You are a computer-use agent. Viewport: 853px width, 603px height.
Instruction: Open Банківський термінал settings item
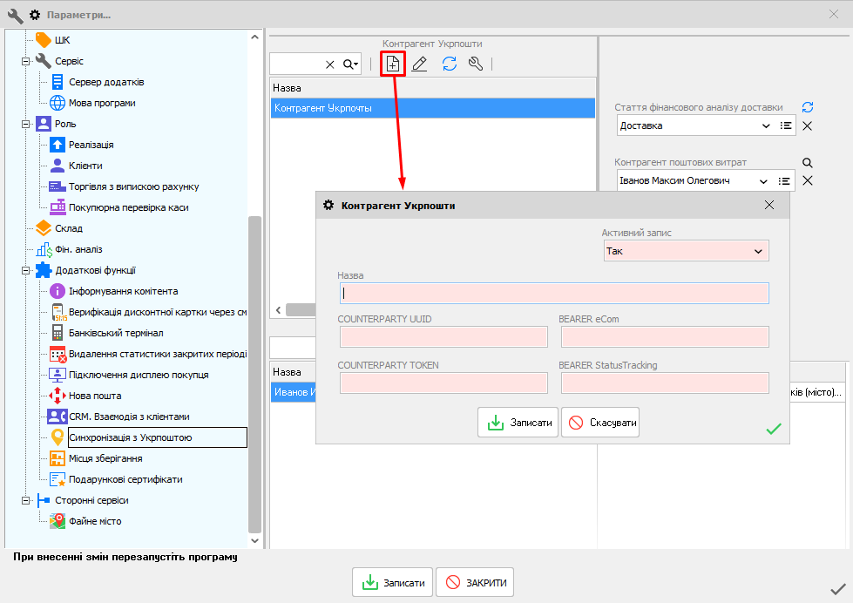click(115, 333)
